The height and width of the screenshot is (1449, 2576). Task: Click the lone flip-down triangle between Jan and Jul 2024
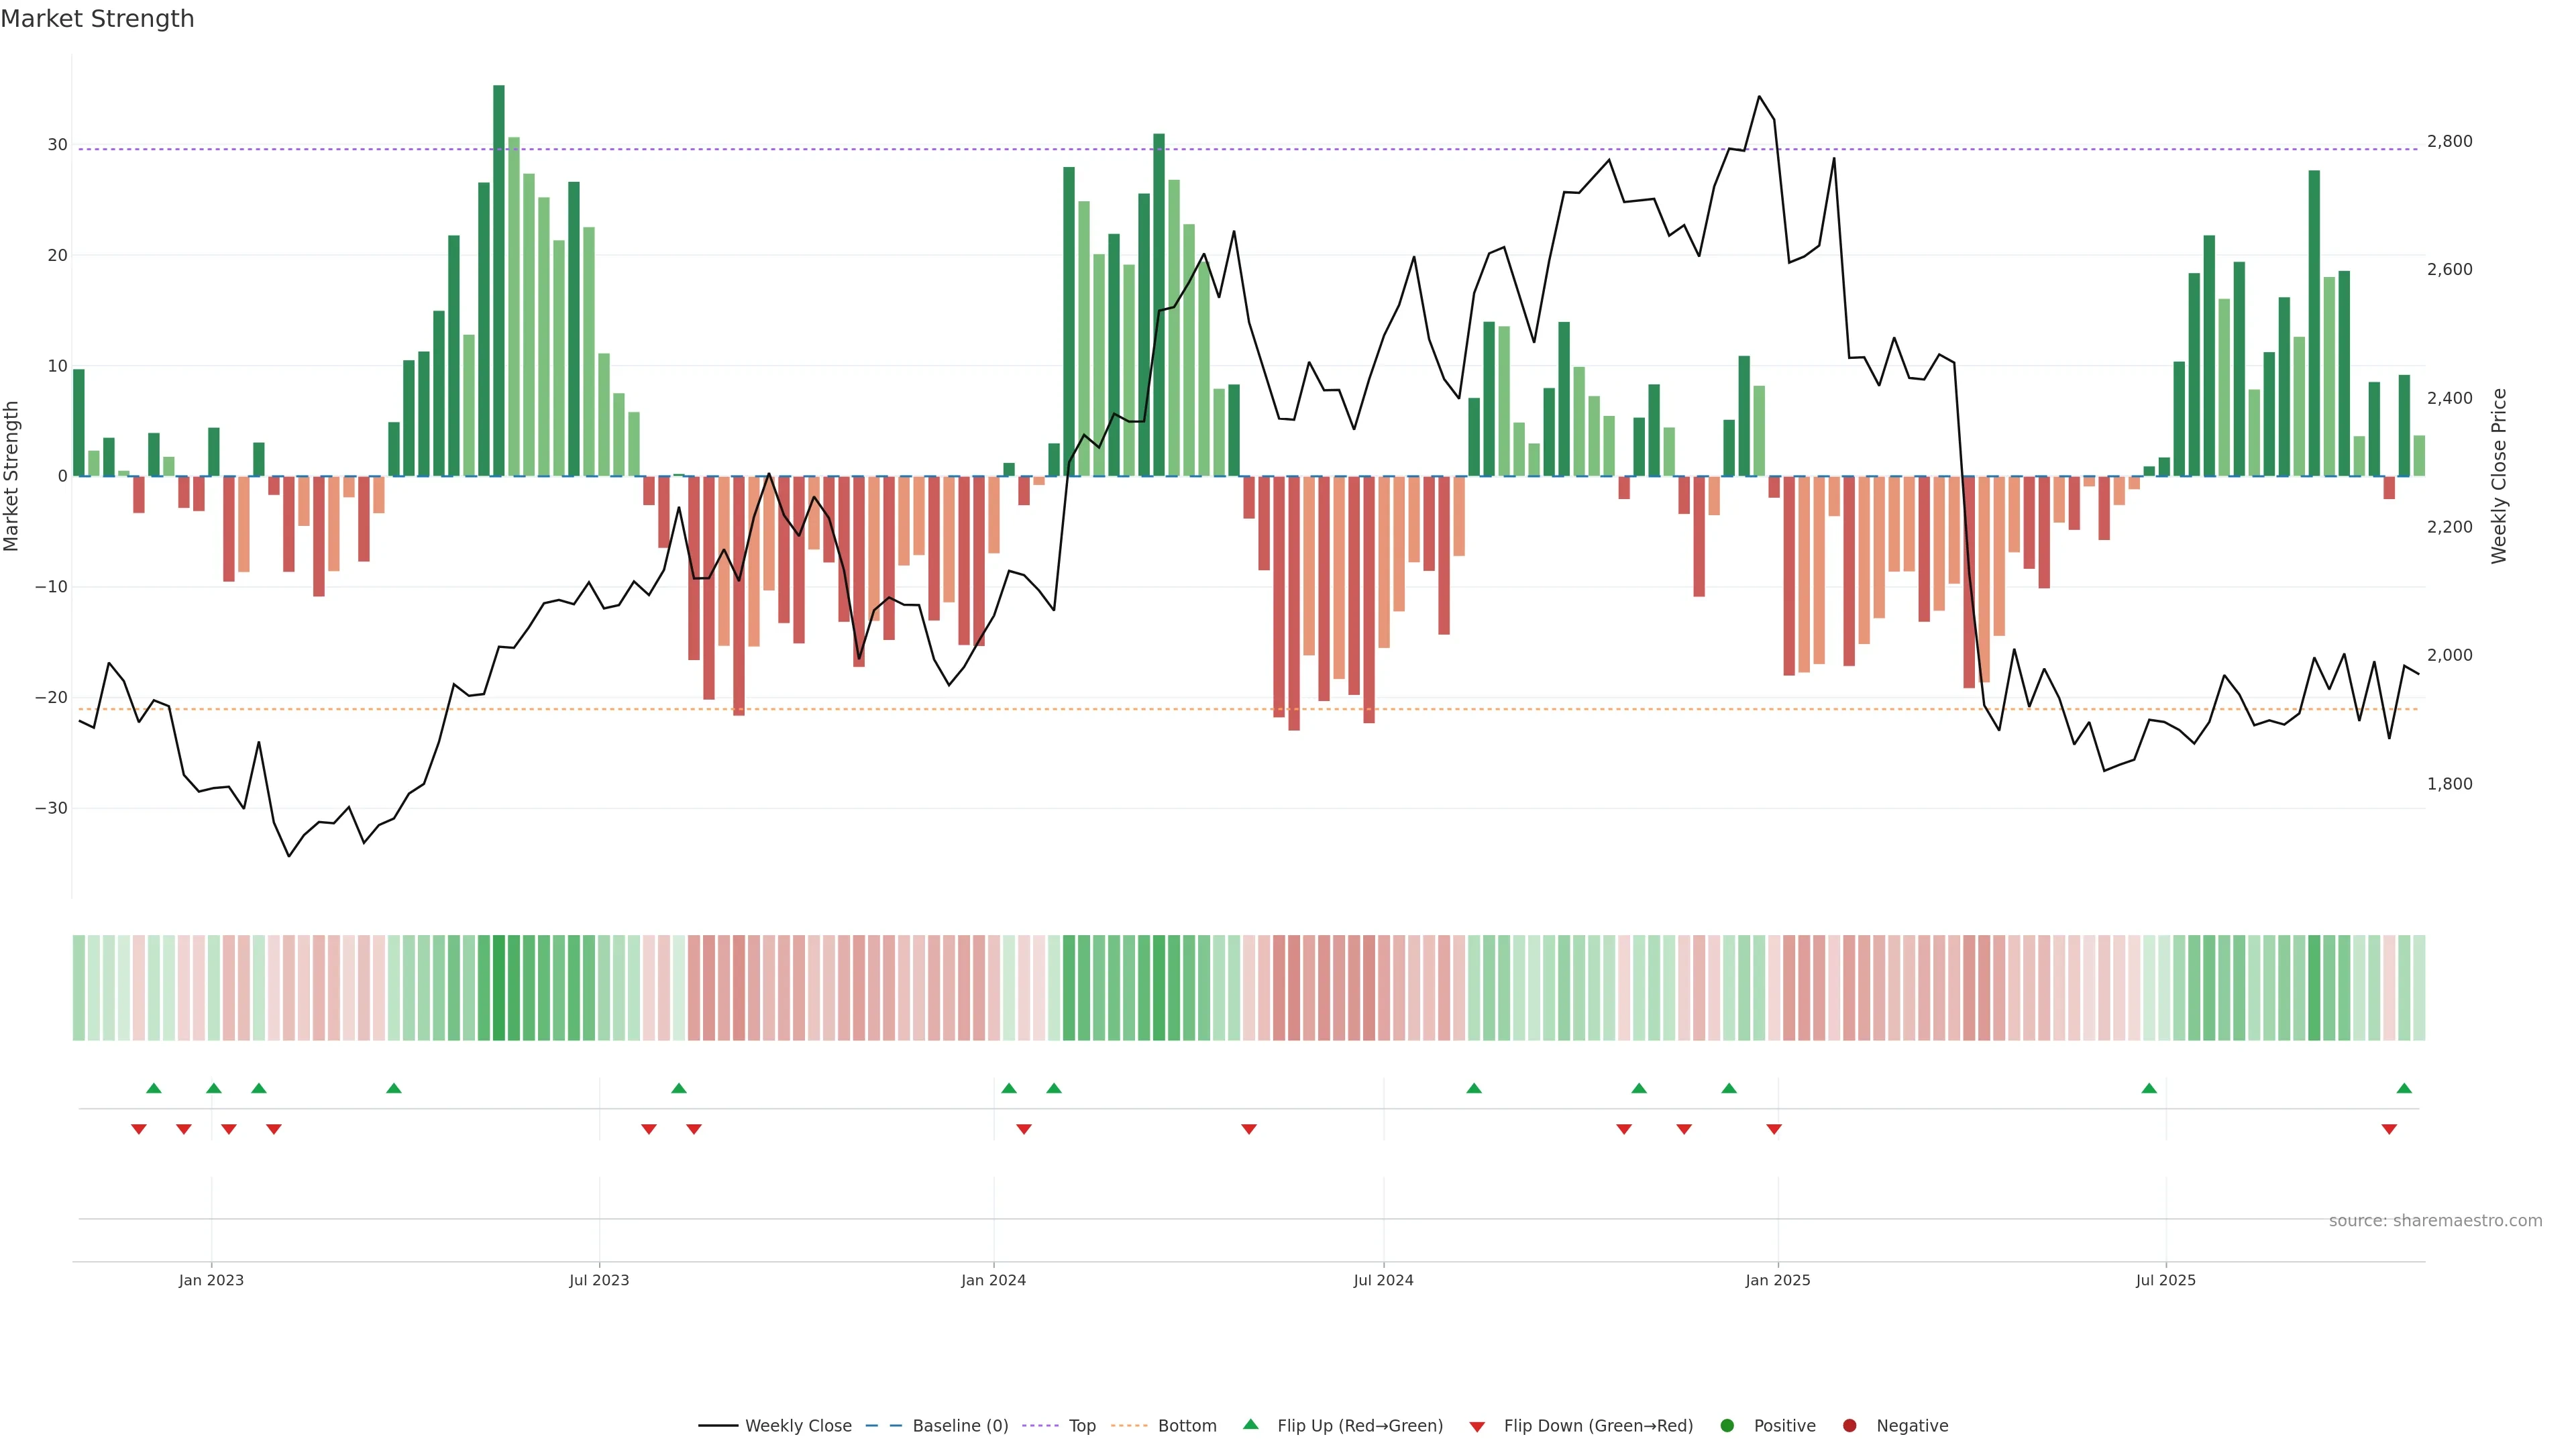point(1249,1129)
